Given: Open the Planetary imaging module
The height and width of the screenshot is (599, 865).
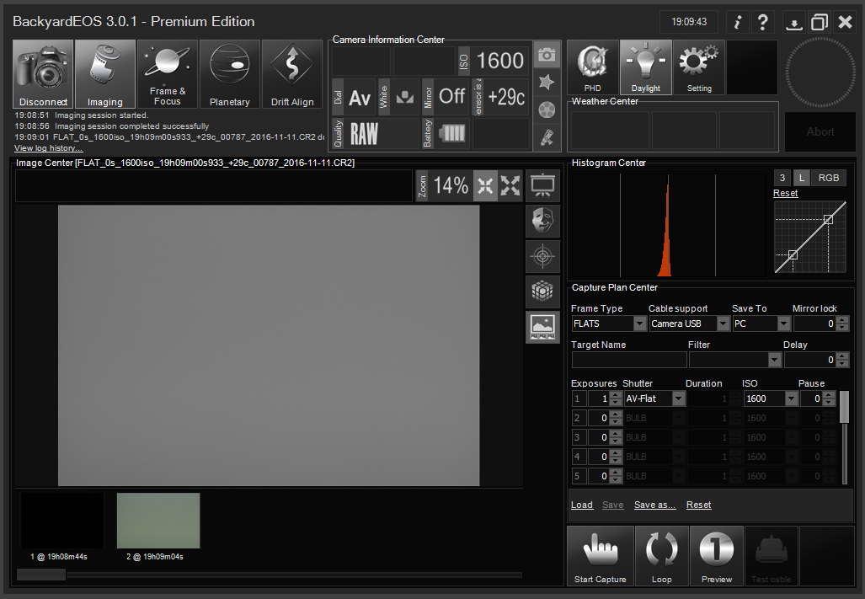Looking at the screenshot, I should pyautogui.click(x=229, y=73).
